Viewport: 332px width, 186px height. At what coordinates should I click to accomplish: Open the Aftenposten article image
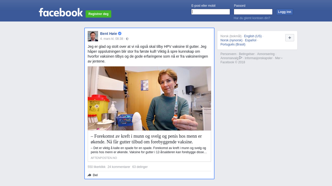click(149, 98)
